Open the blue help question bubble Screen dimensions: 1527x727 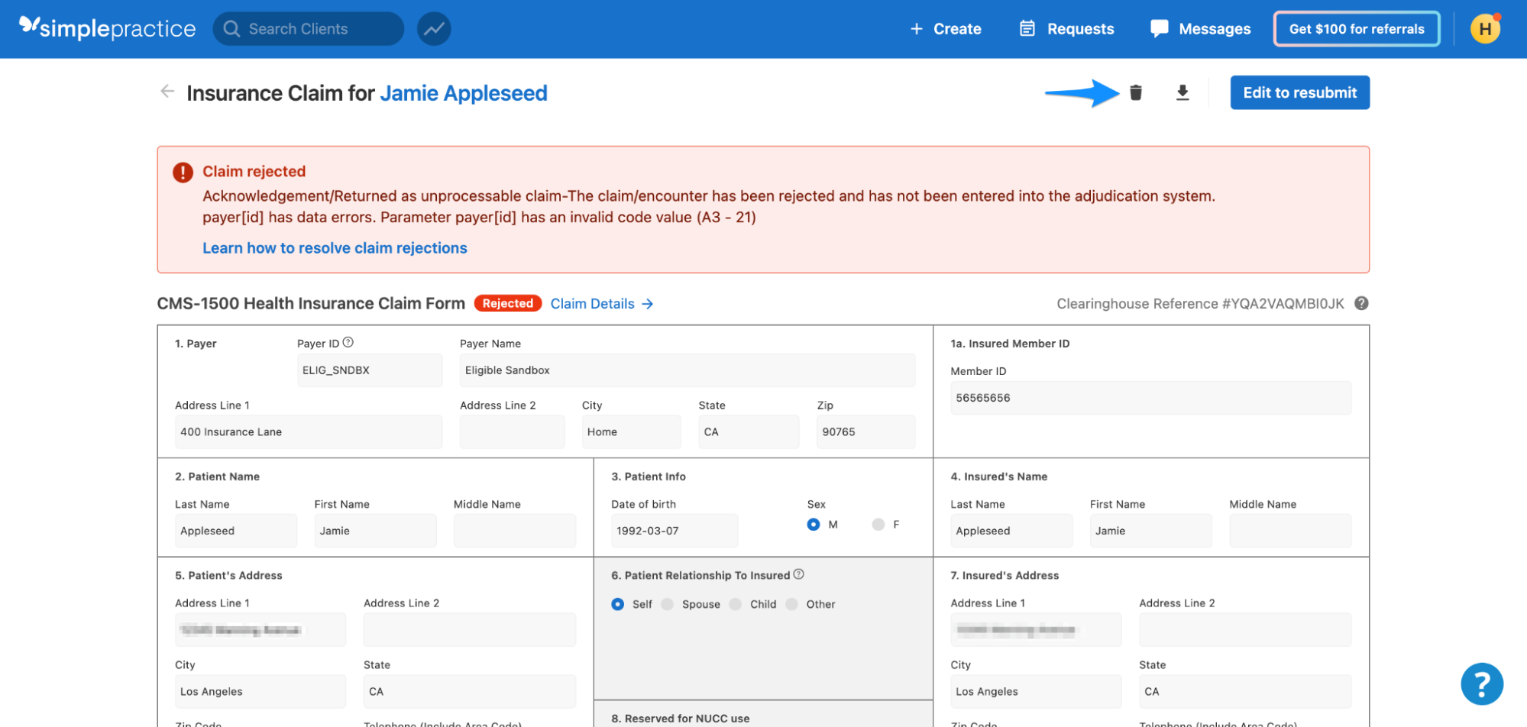[x=1482, y=683]
